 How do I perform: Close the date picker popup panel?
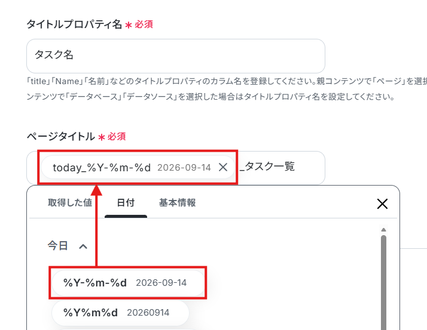click(382, 203)
